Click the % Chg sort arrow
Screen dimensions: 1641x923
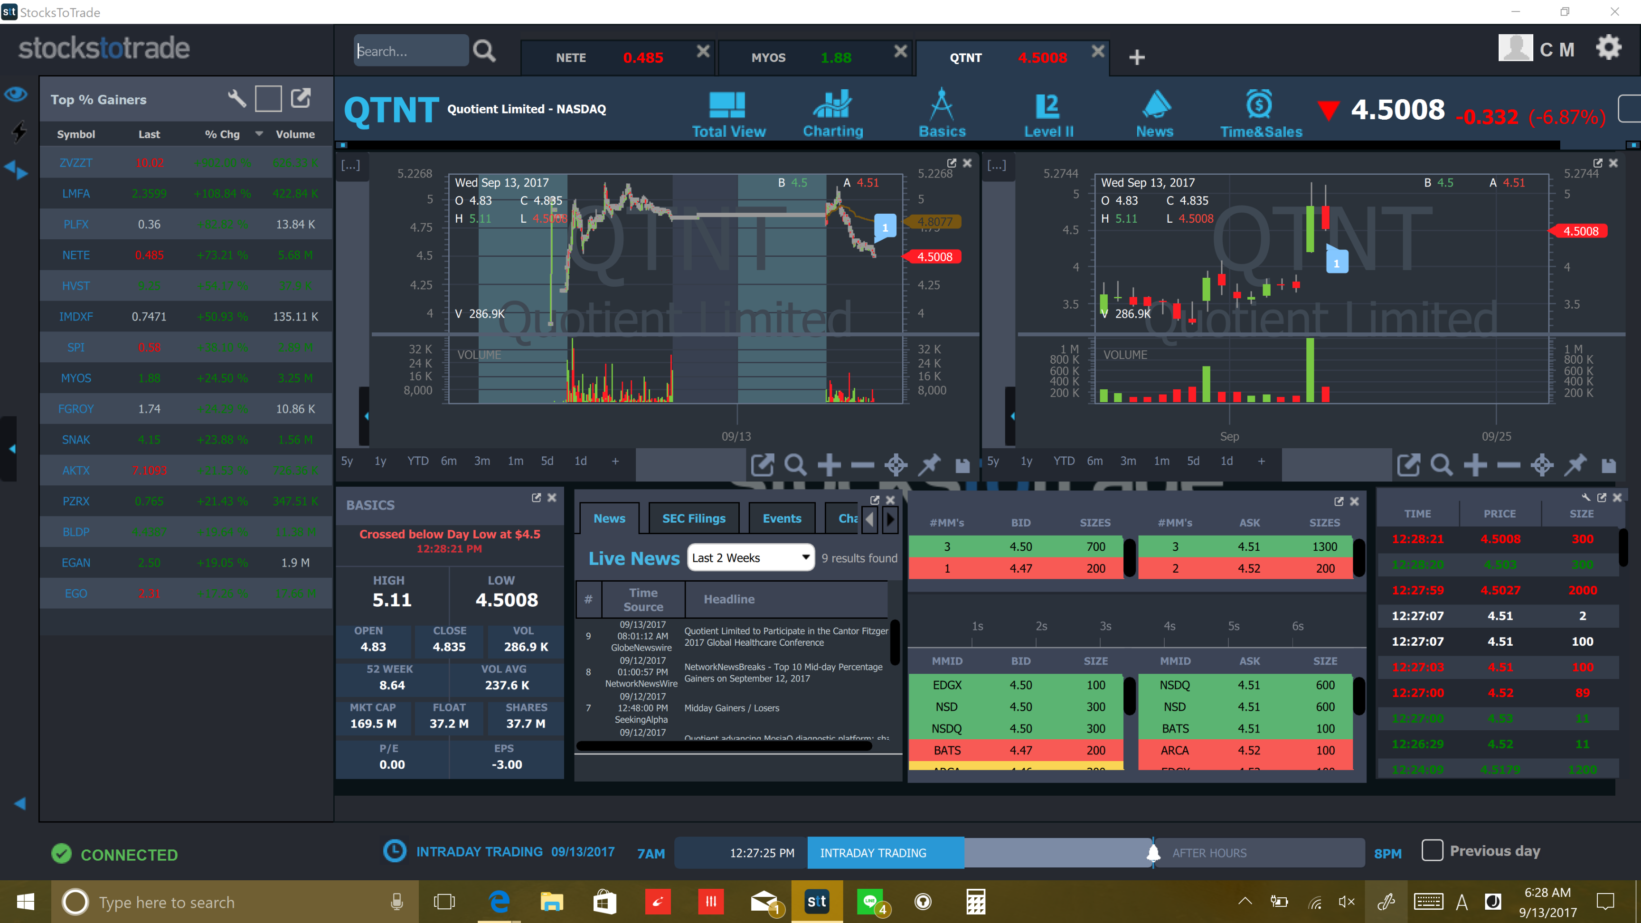tap(259, 134)
